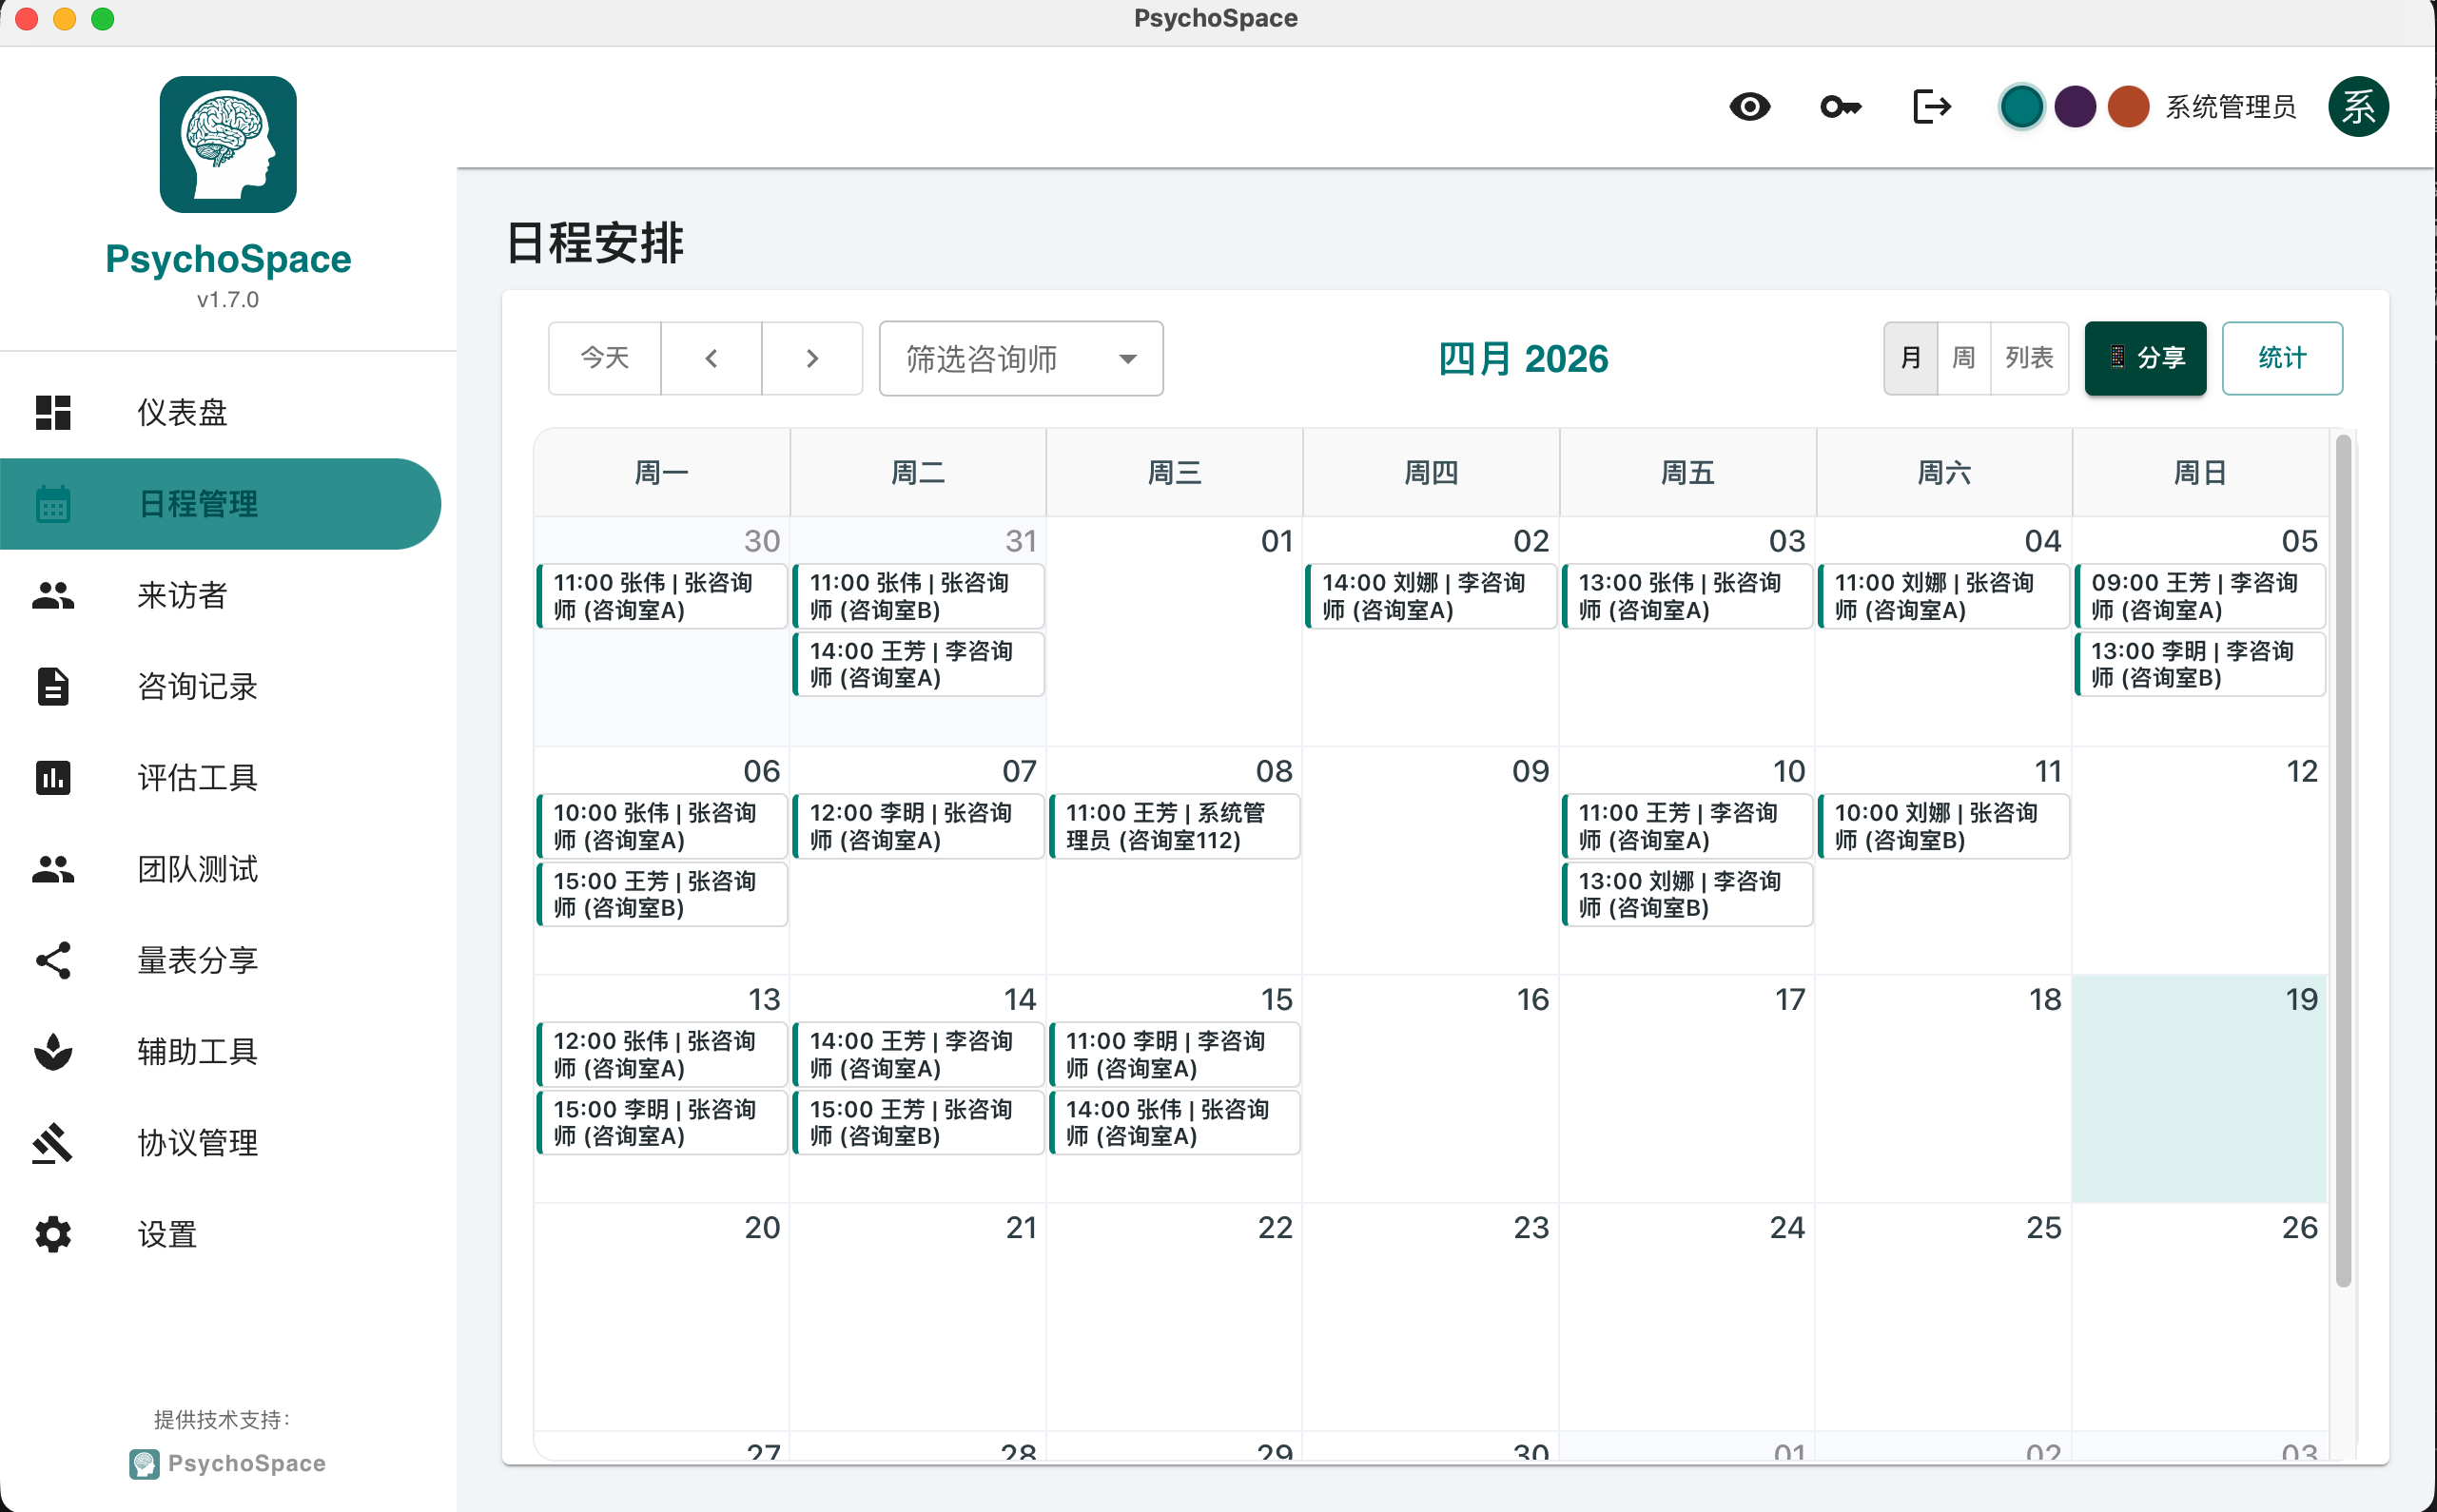Select the 月 view toggle
The image size is (2437, 1512).
coord(1910,358)
